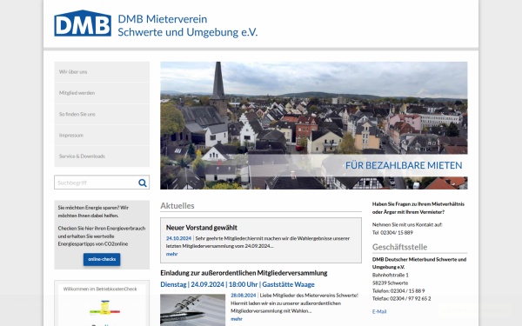Click 'mehr' under the Mitgliederversammlung invitation
The width and height of the screenshot is (522, 326).
pos(237,319)
